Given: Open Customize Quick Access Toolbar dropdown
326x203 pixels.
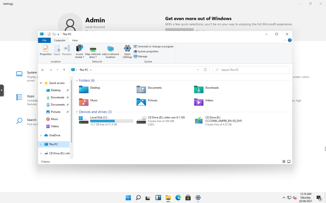Looking at the screenshot, I should pos(59,34).
